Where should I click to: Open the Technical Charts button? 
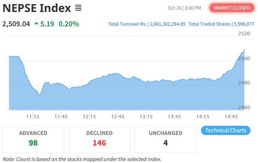click(226, 130)
